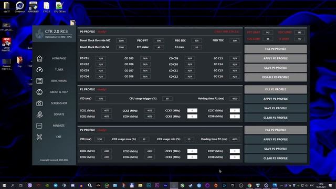Click the CCX usage min (%) field
This screenshot has width=336, height=189.
[x=189, y=139]
